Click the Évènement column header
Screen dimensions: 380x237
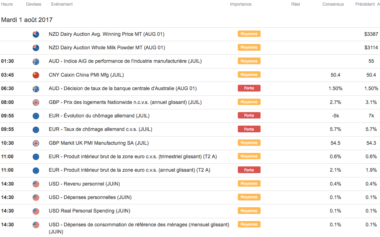62,4
